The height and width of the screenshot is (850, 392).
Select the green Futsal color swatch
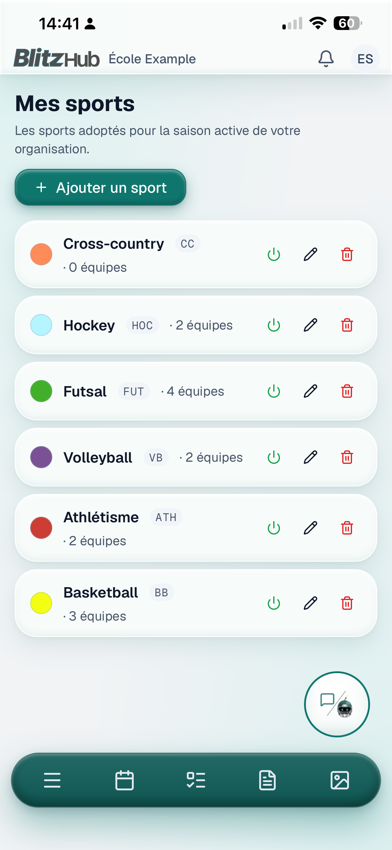(41, 391)
